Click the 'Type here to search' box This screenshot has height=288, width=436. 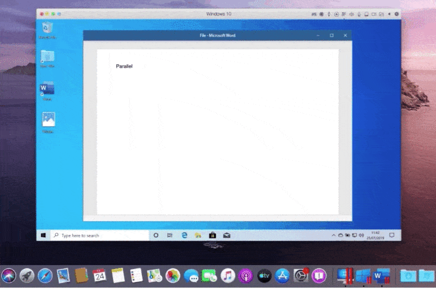click(x=100, y=236)
